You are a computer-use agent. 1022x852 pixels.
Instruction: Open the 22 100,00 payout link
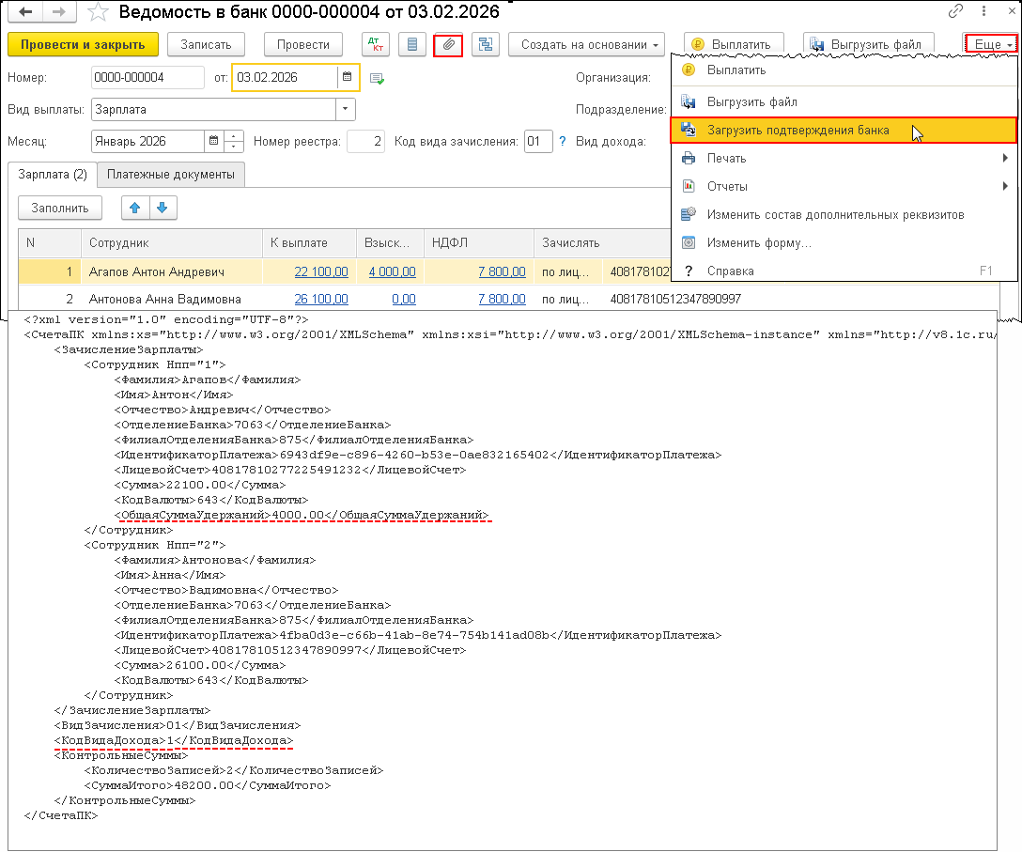pyautogui.click(x=321, y=271)
